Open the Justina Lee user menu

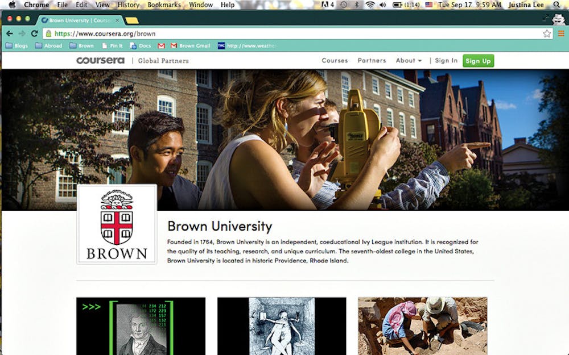coord(526,5)
